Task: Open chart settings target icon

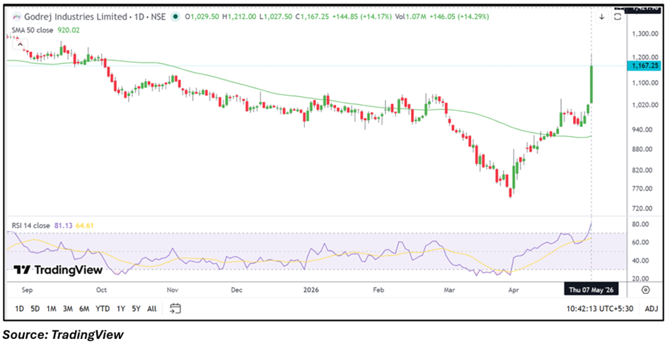Action: point(645,290)
